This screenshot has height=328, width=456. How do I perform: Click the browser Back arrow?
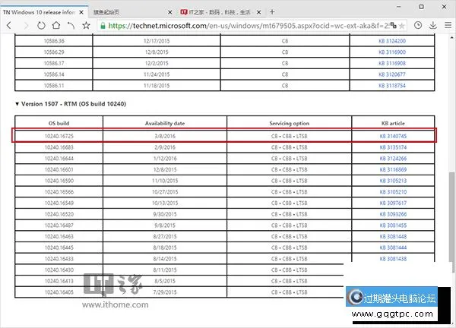point(8,25)
